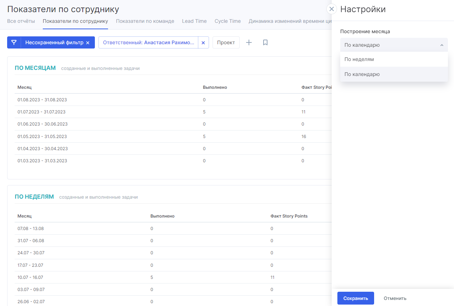Click the value 16 in May row
454x306 pixels.
click(x=304, y=137)
